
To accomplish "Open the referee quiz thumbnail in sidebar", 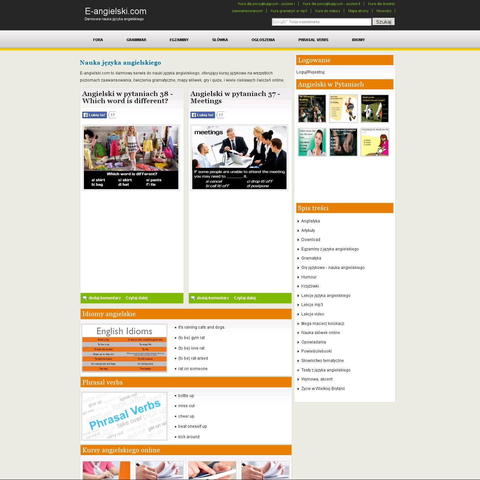I will [312, 109].
